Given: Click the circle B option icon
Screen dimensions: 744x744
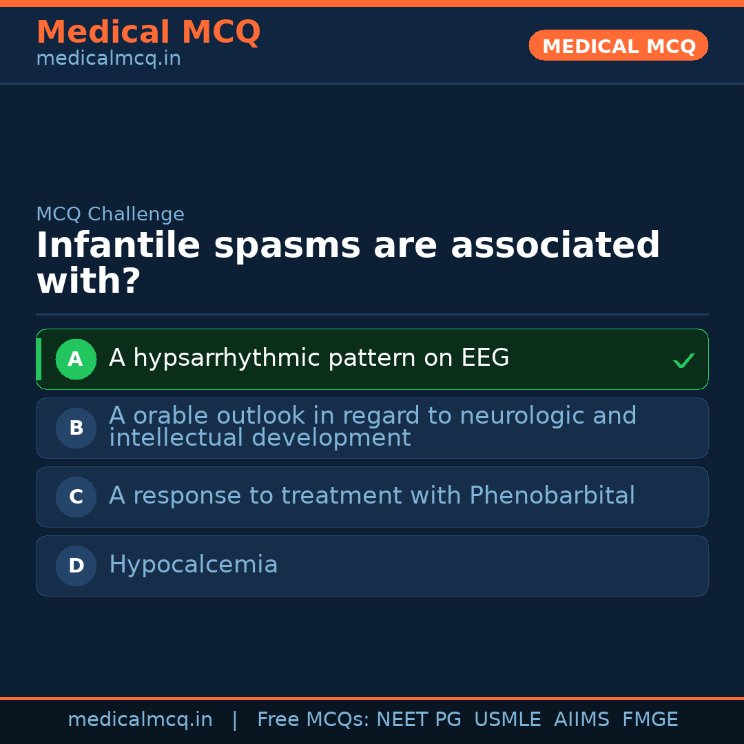Looking at the screenshot, I should [76, 428].
